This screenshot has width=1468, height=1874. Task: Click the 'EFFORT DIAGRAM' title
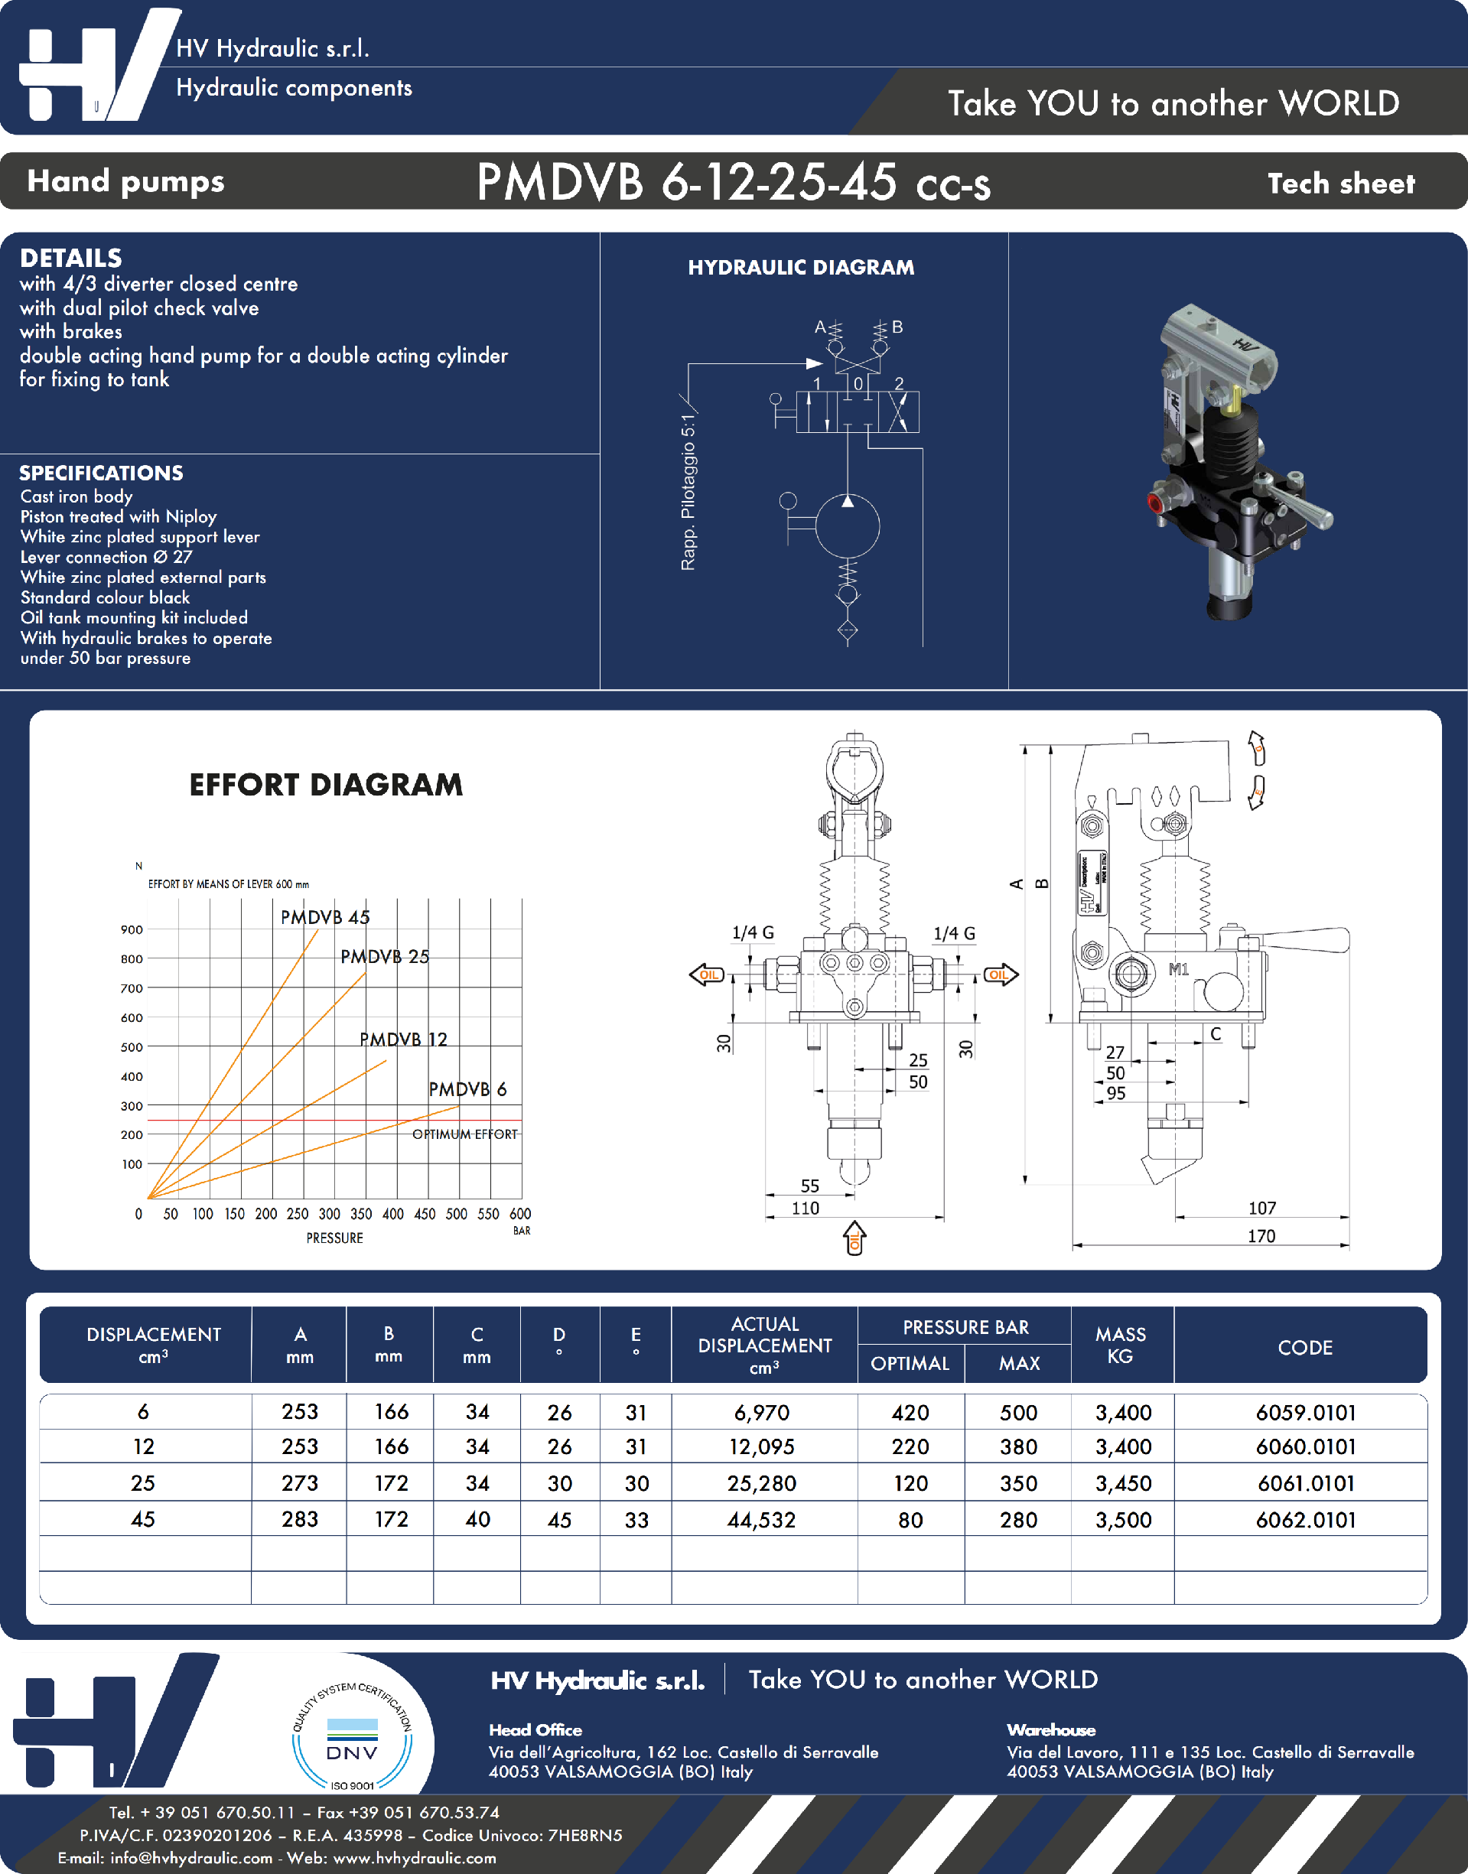coord(326,783)
